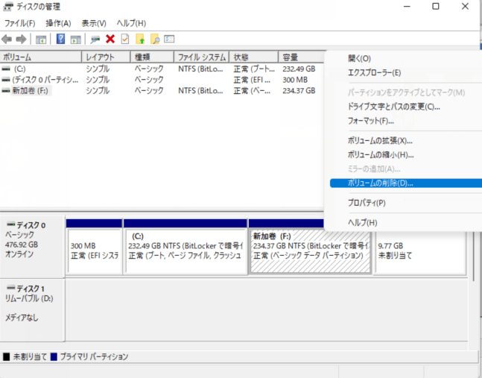482x378 pixels.
Task: Click the folder with green arrow icon
Action: tap(140, 39)
